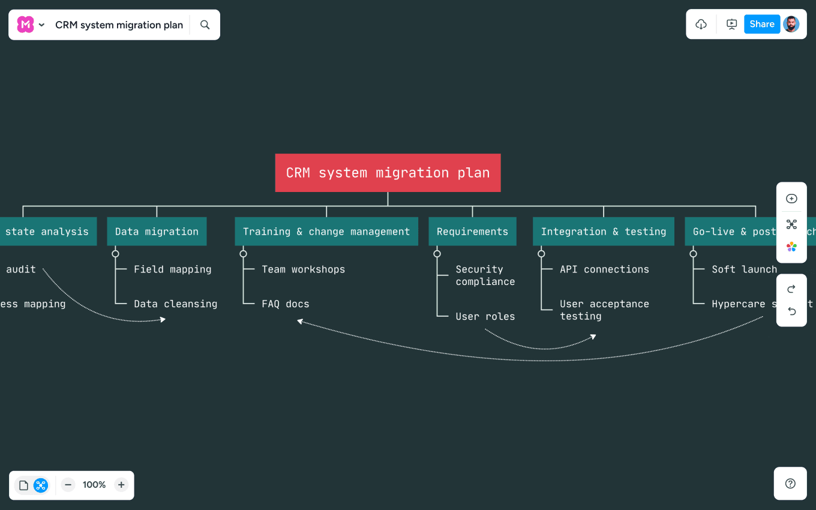Start presentation mode with the play-screen icon

[731, 25]
